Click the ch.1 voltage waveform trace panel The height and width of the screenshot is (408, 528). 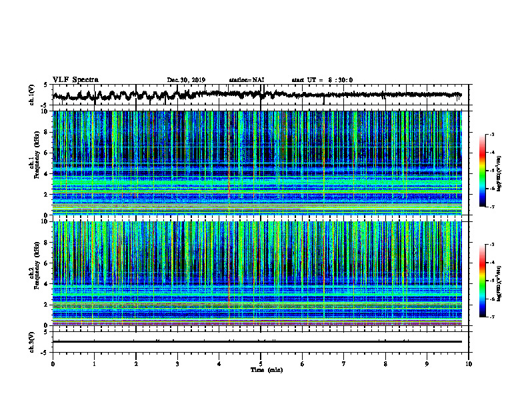[261, 95]
